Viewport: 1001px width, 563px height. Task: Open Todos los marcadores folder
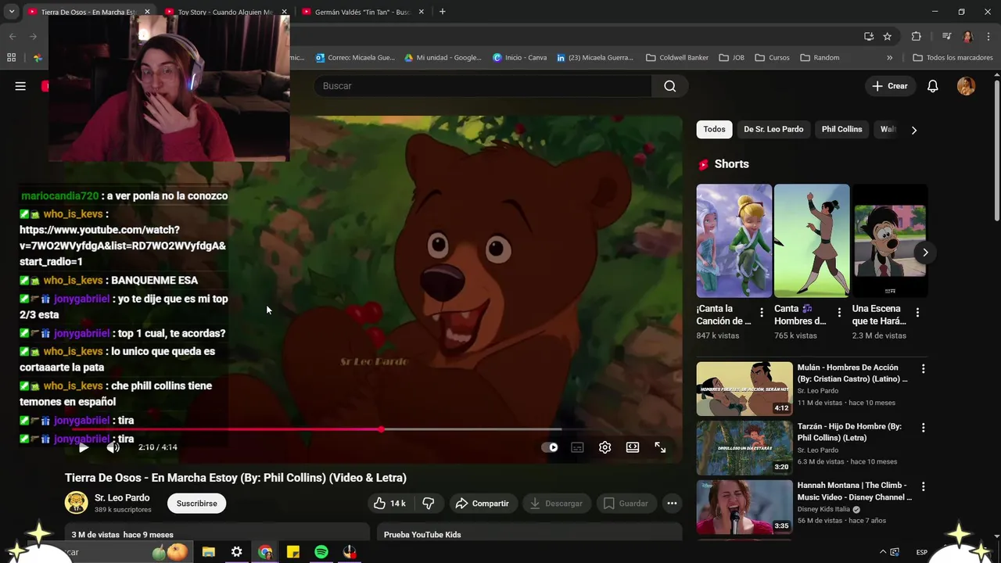click(x=953, y=57)
